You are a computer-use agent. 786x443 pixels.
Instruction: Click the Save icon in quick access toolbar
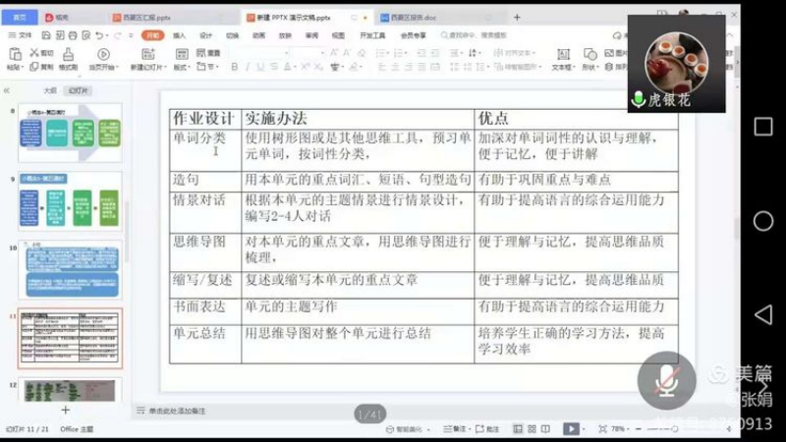click(x=44, y=35)
